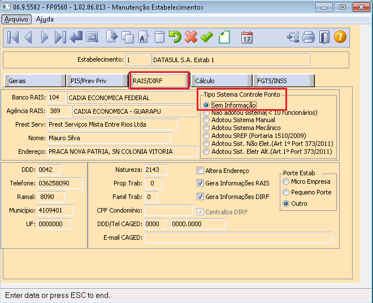Click the Banco RAIS code field

point(57,97)
